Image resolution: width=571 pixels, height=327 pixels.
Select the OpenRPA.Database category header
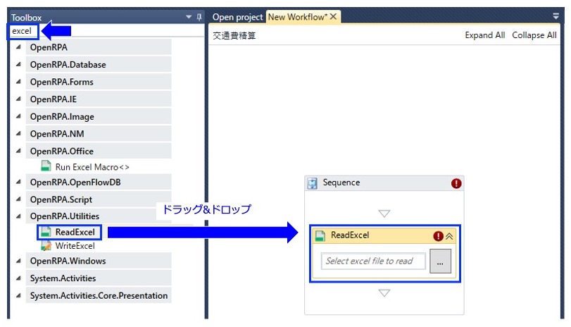[99, 65]
